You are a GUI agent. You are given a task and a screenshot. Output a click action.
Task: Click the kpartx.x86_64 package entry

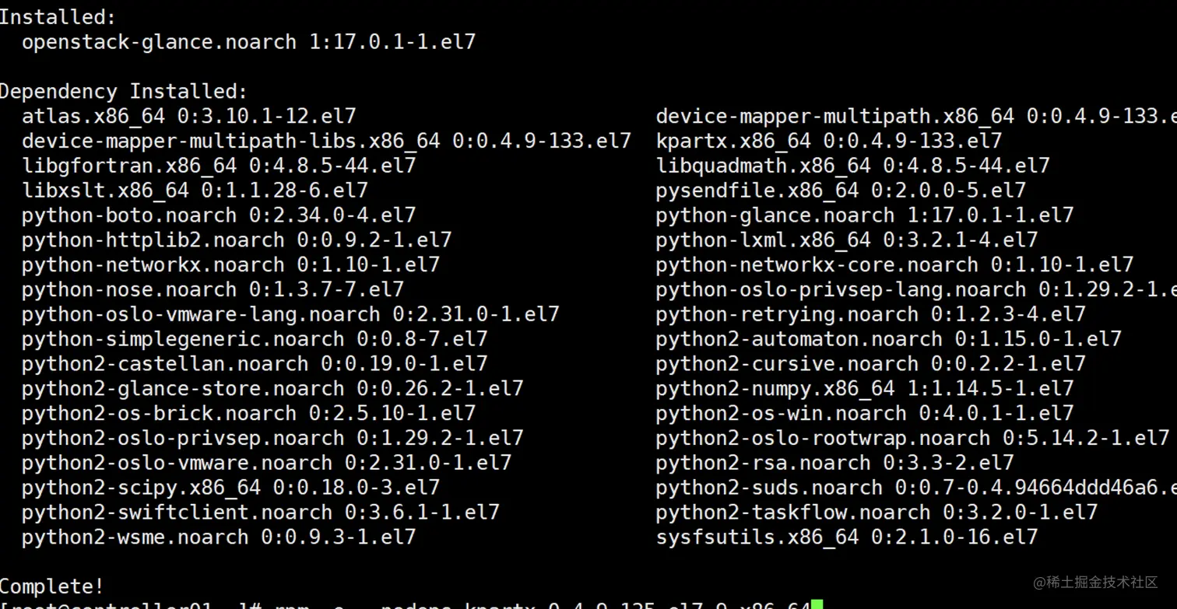828,142
